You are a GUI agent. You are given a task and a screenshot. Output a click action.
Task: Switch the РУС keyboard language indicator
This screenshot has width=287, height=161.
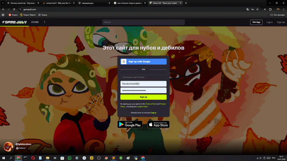click(274, 158)
